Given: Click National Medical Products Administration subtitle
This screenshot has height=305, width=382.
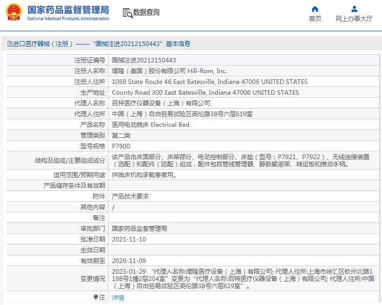Looking at the screenshot, I should coord(68,18).
